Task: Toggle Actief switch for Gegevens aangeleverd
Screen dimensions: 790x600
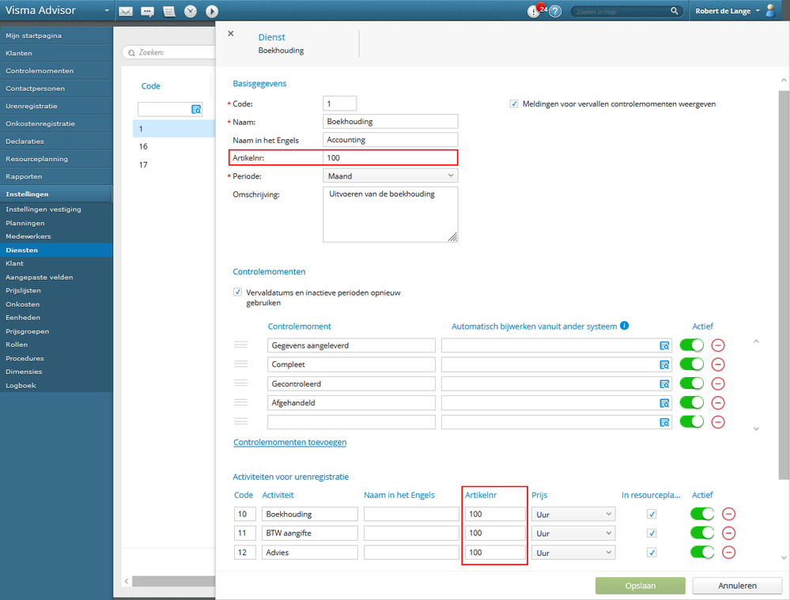Action: pos(692,345)
